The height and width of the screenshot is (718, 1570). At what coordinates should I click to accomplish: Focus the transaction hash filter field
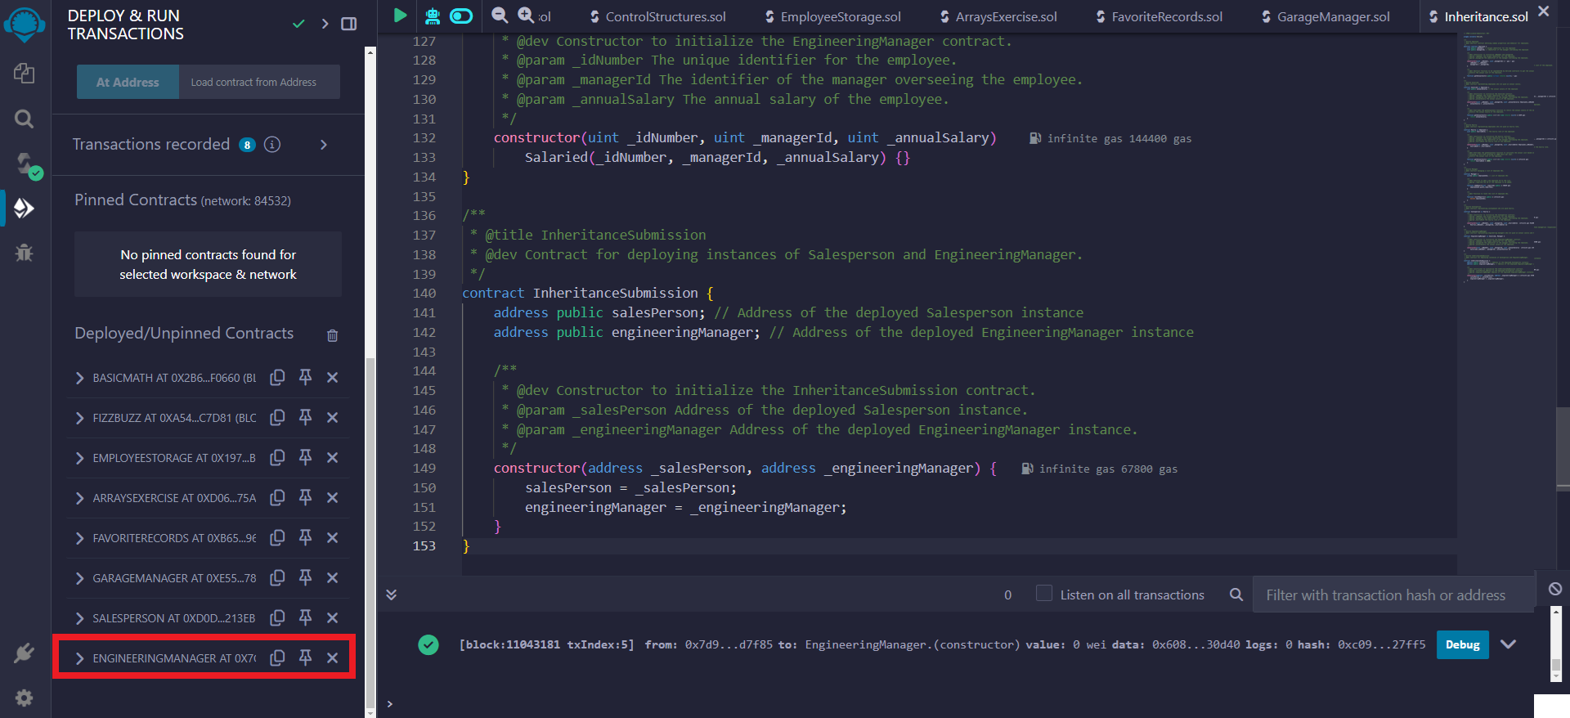coord(1393,595)
